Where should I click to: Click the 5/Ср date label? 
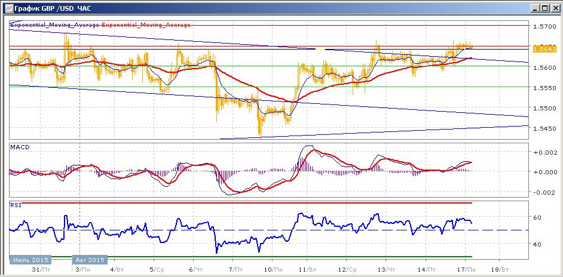tap(157, 269)
